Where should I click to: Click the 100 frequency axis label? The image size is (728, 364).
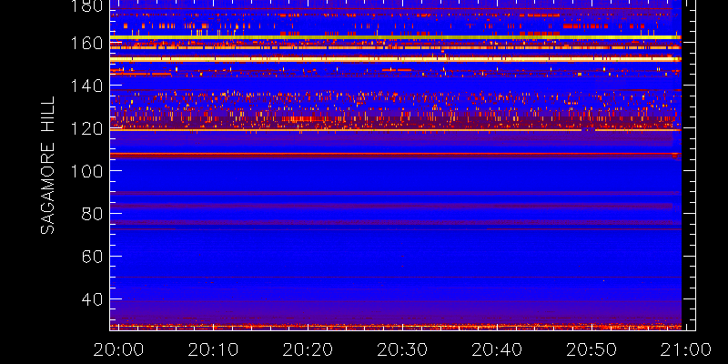(x=86, y=171)
